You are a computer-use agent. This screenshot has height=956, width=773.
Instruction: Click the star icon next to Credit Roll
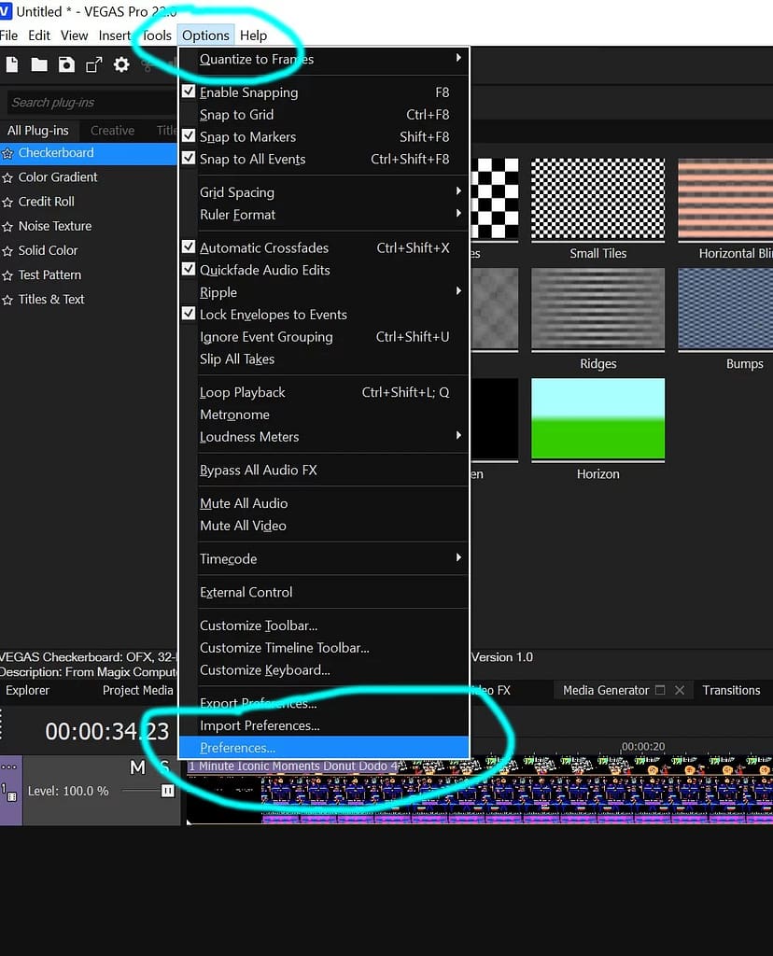coord(7,203)
